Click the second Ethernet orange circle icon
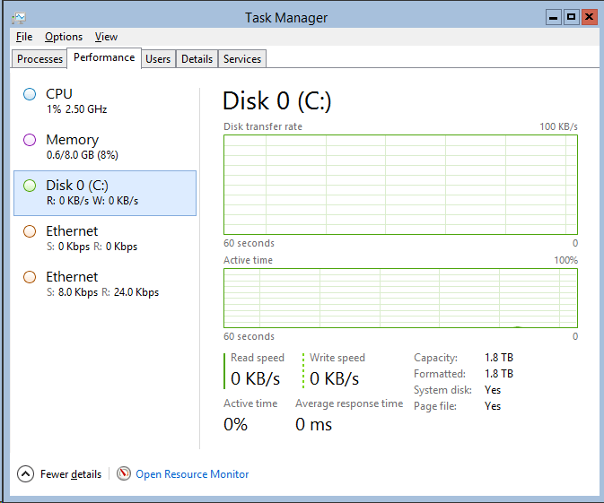 30,277
